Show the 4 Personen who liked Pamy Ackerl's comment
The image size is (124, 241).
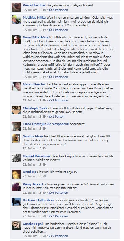coord(60,192)
